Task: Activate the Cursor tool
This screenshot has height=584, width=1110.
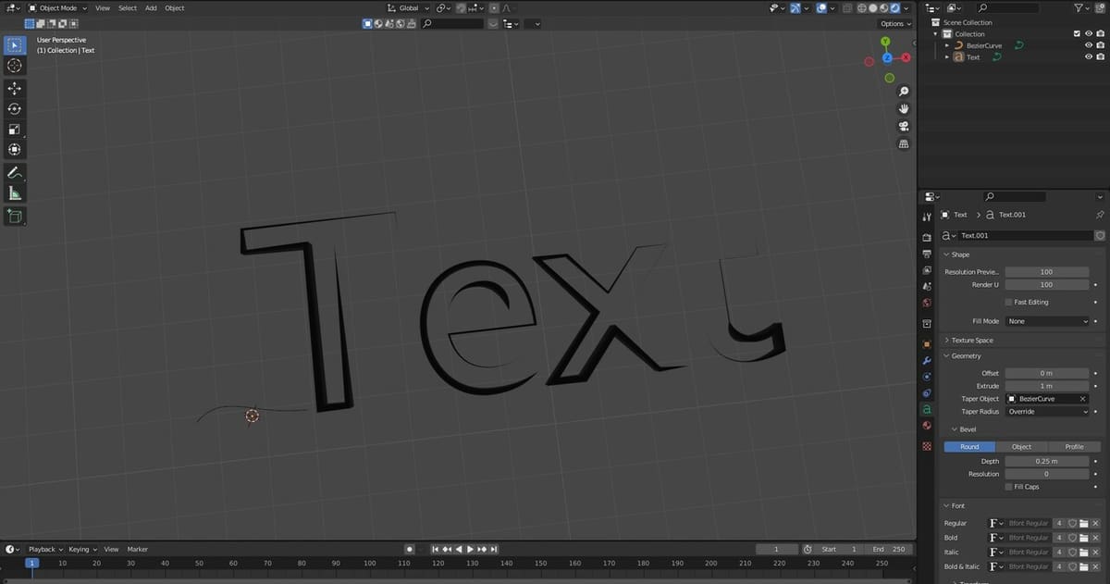Action: click(15, 66)
